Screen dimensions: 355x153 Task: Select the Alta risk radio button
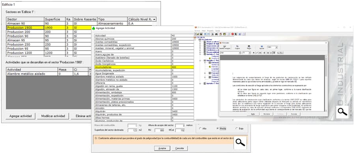(200, 128)
